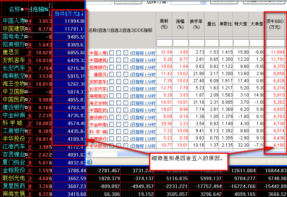
Task: Click the dot icon next to 名称 header
Action: [x=22, y=9]
